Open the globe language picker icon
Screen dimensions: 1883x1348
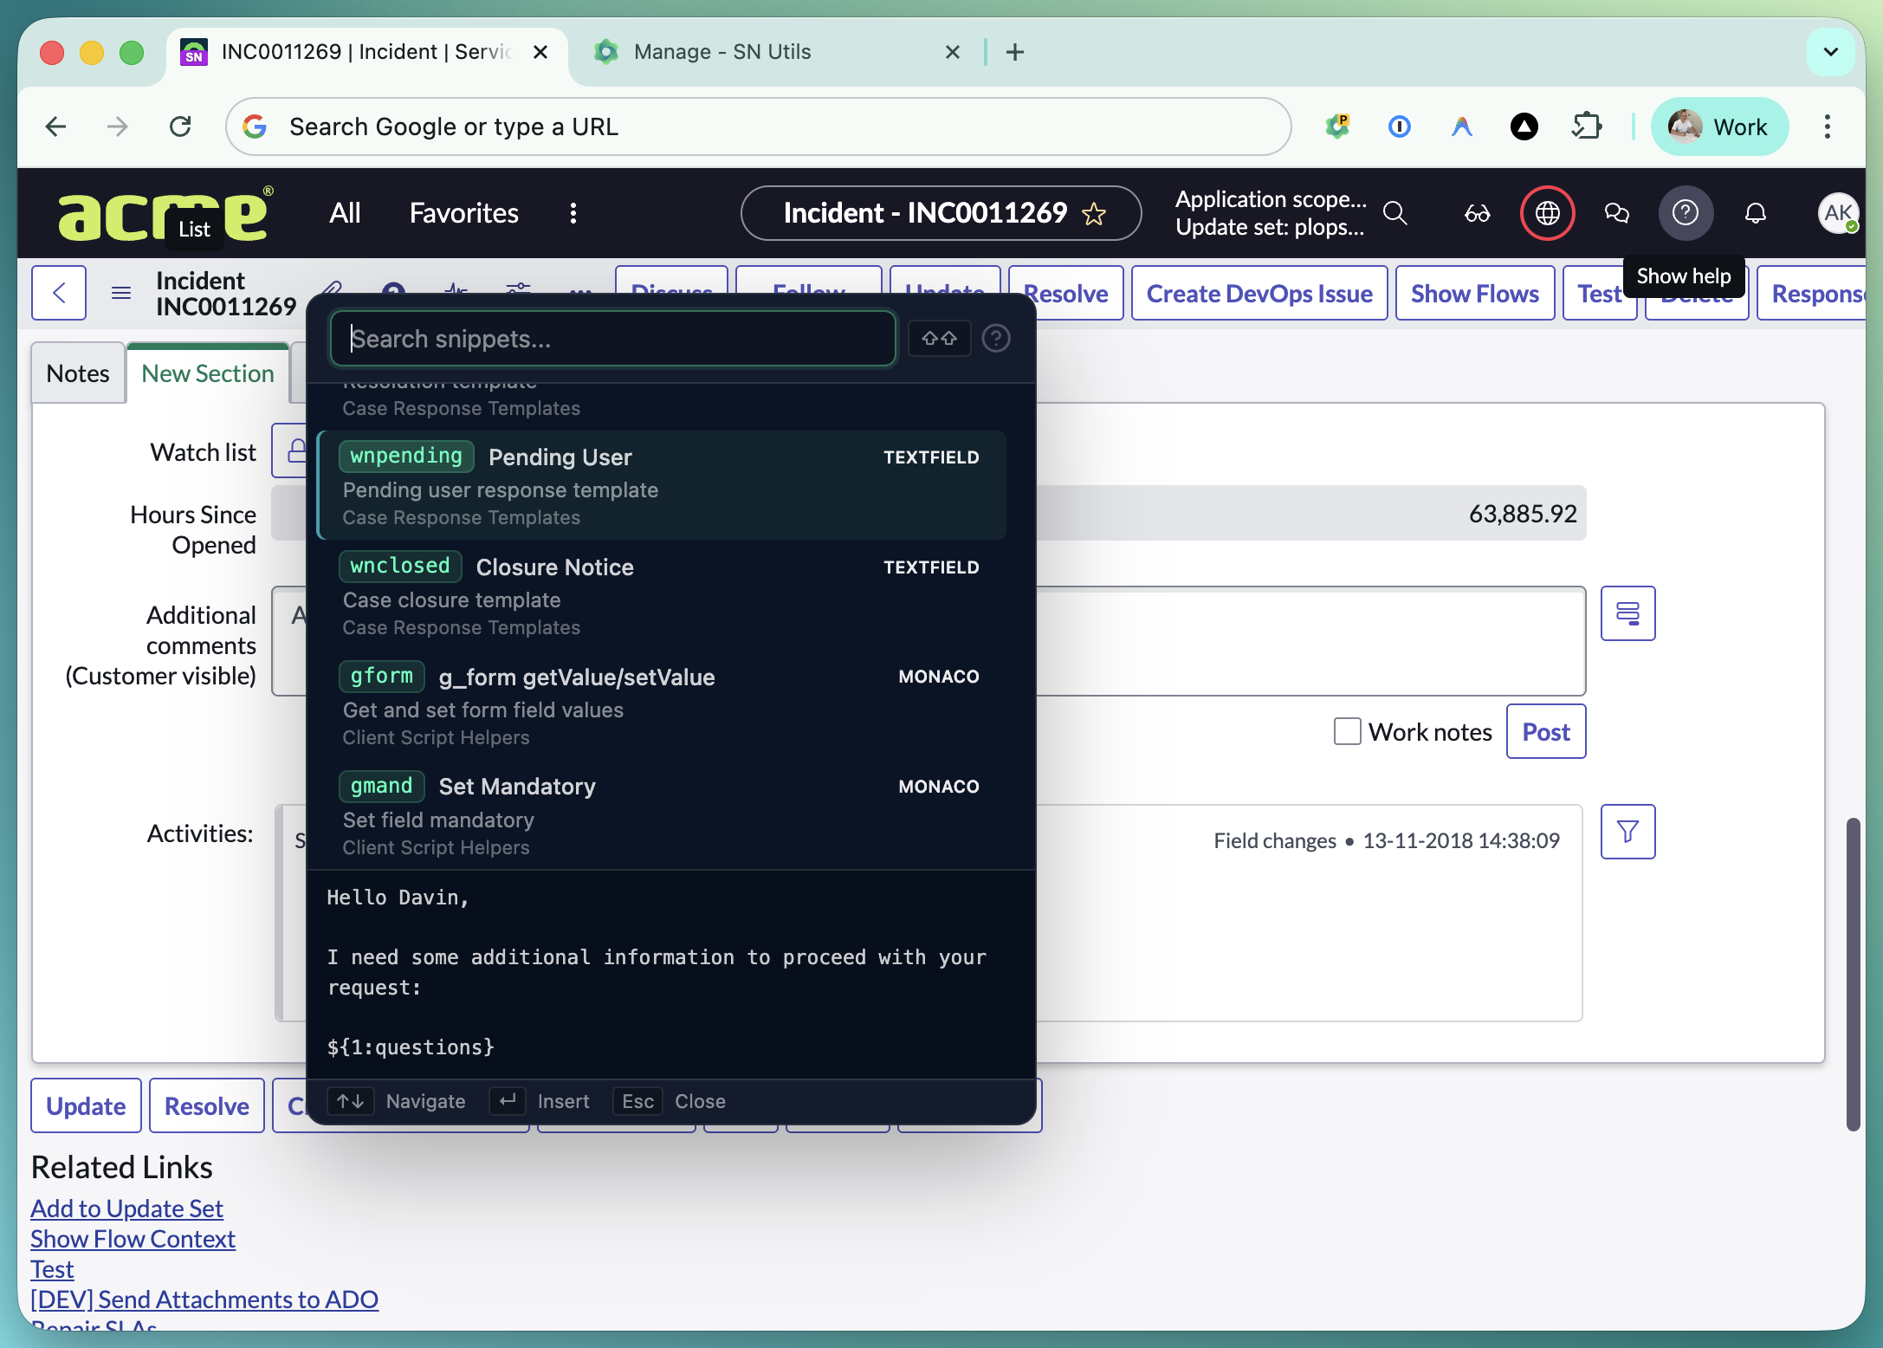tap(1547, 213)
